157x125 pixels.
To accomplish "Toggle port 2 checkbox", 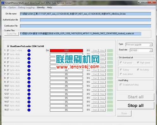I will tap(8, 54).
